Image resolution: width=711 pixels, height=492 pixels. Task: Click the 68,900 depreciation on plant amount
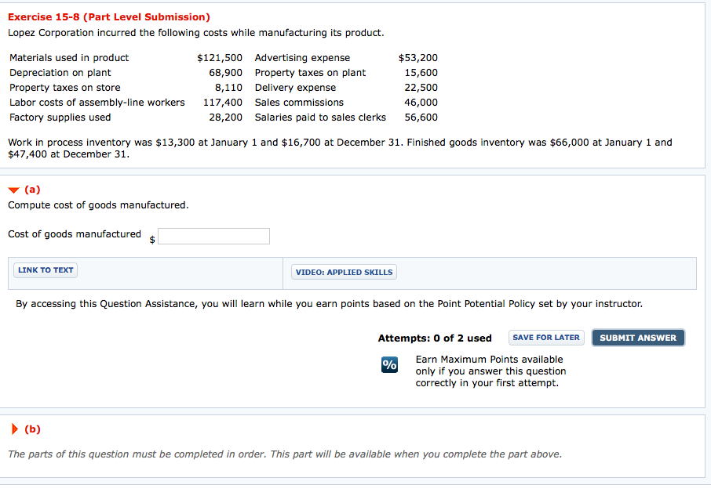click(225, 73)
